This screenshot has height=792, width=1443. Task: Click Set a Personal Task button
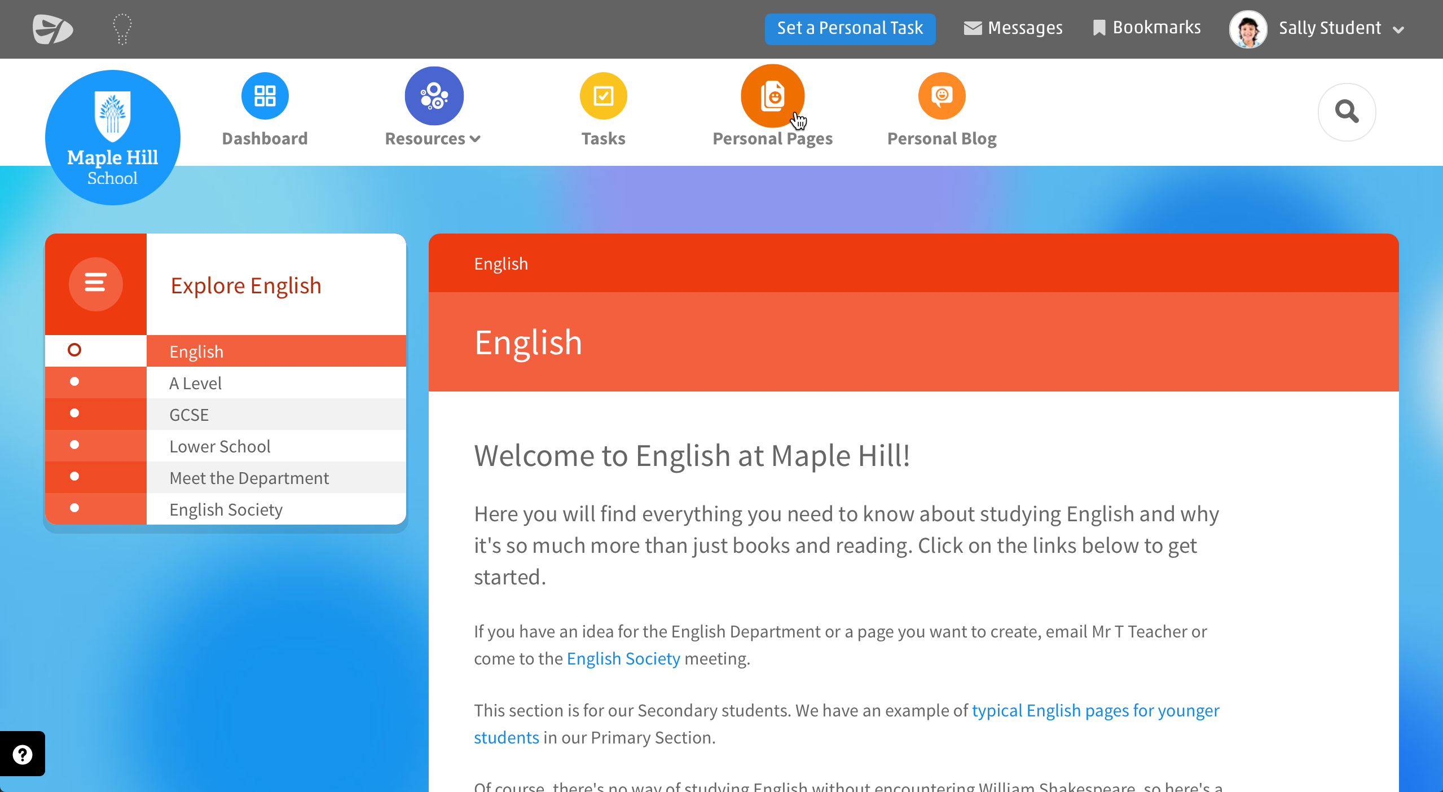point(850,28)
